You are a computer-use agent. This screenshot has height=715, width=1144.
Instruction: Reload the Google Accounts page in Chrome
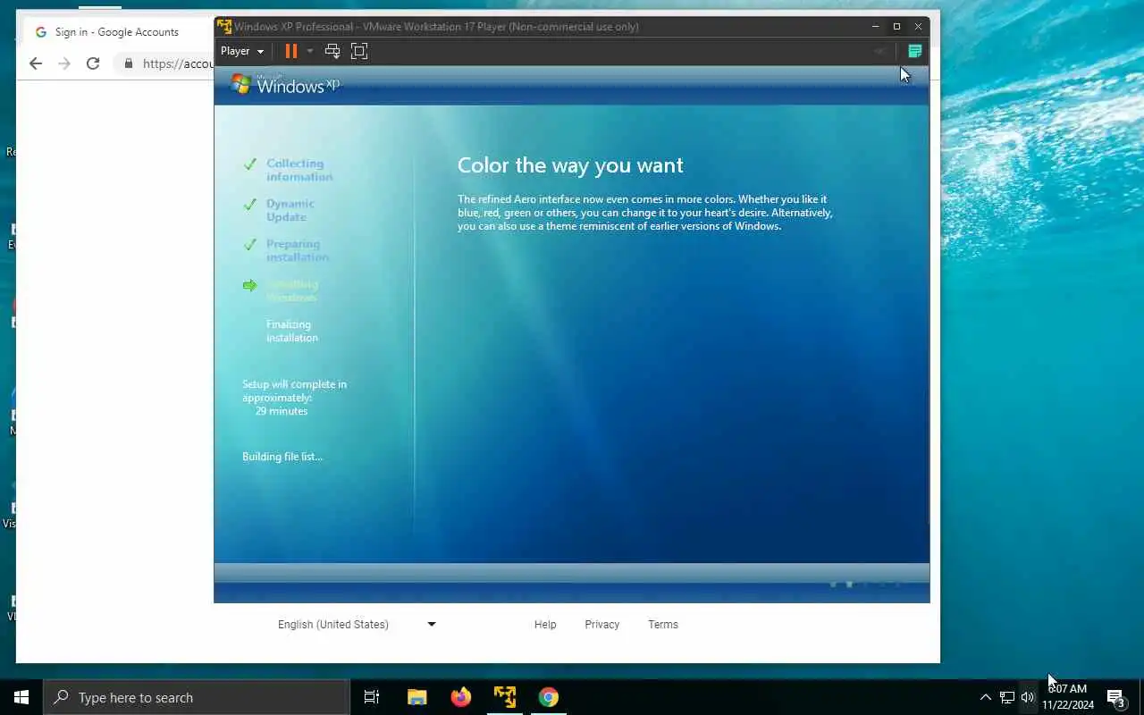pos(93,63)
